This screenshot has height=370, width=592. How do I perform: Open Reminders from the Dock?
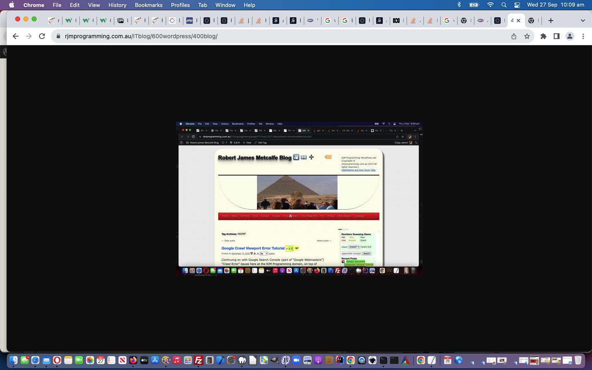click(111, 360)
